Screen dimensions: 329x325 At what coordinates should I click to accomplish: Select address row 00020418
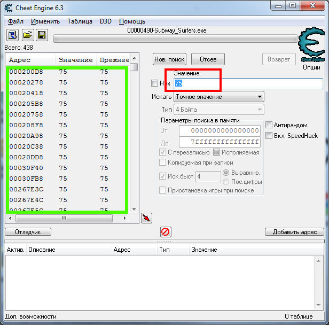tap(67, 93)
